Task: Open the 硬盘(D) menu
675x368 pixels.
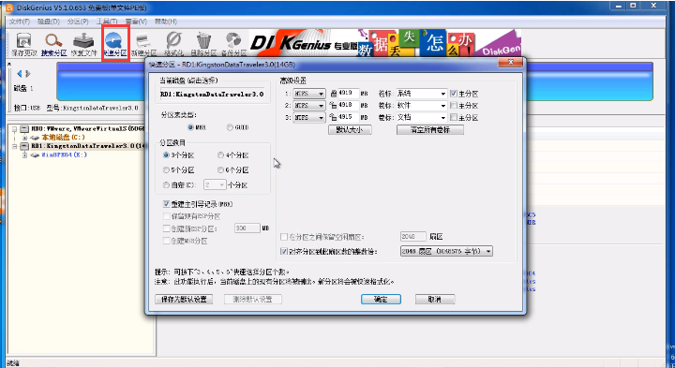Action: (x=49, y=22)
